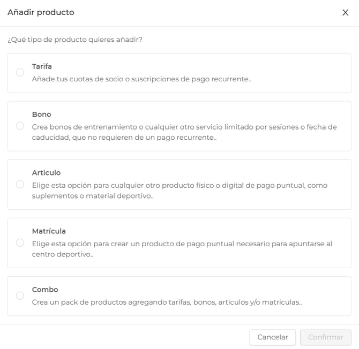Viewport: 359px width, 349px height.
Task: Click the product pack description text
Action: [167, 302]
